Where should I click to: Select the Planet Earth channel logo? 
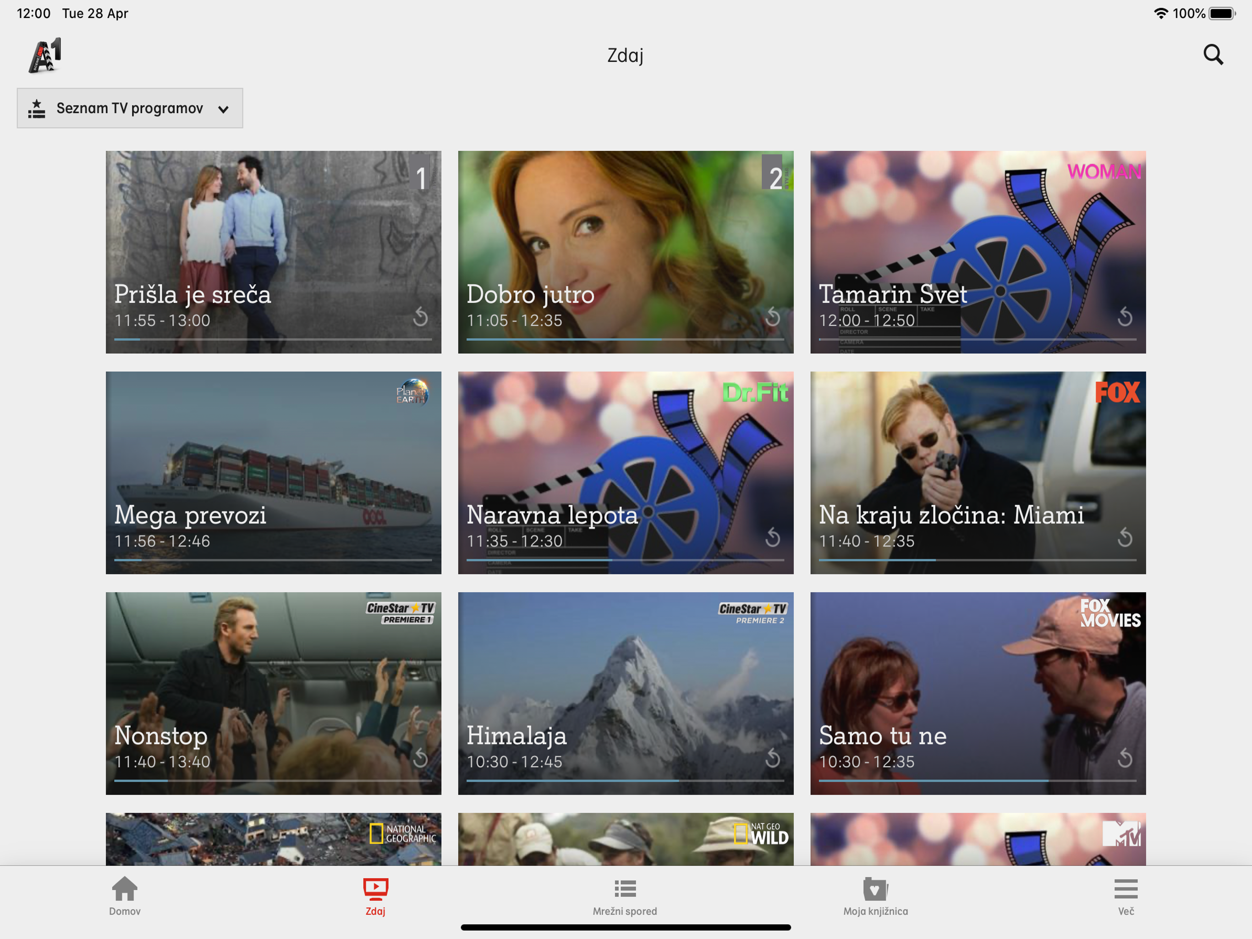click(412, 392)
